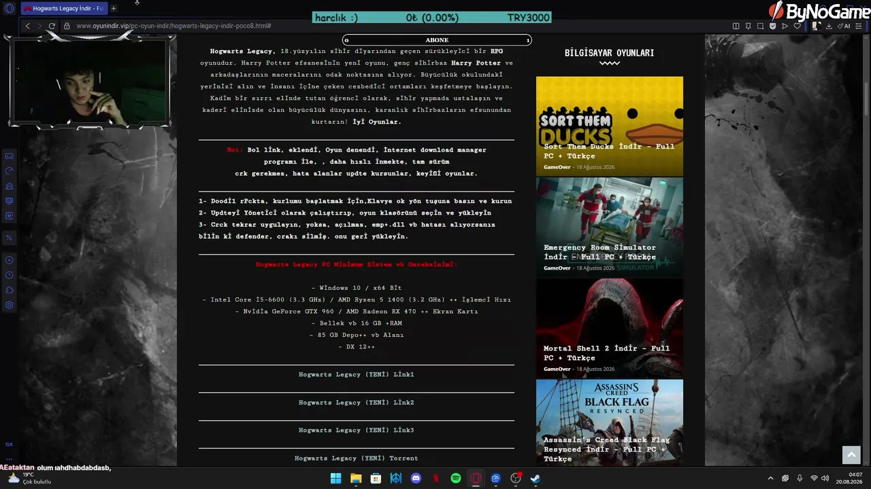Viewport: 871px width, 489px height.
Task: Open the Opera main menu icon
Action: (9, 8)
